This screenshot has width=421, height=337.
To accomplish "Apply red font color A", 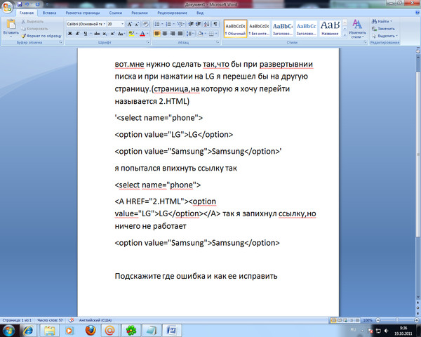I will coord(142,34).
